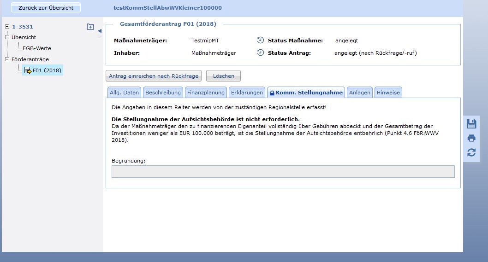Click the print icon in side toolbar

(x=471, y=138)
